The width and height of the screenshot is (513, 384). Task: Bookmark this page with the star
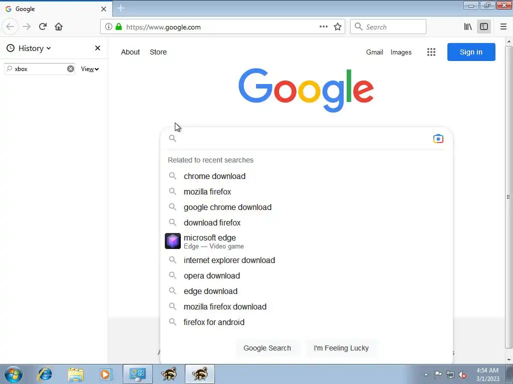click(338, 27)
